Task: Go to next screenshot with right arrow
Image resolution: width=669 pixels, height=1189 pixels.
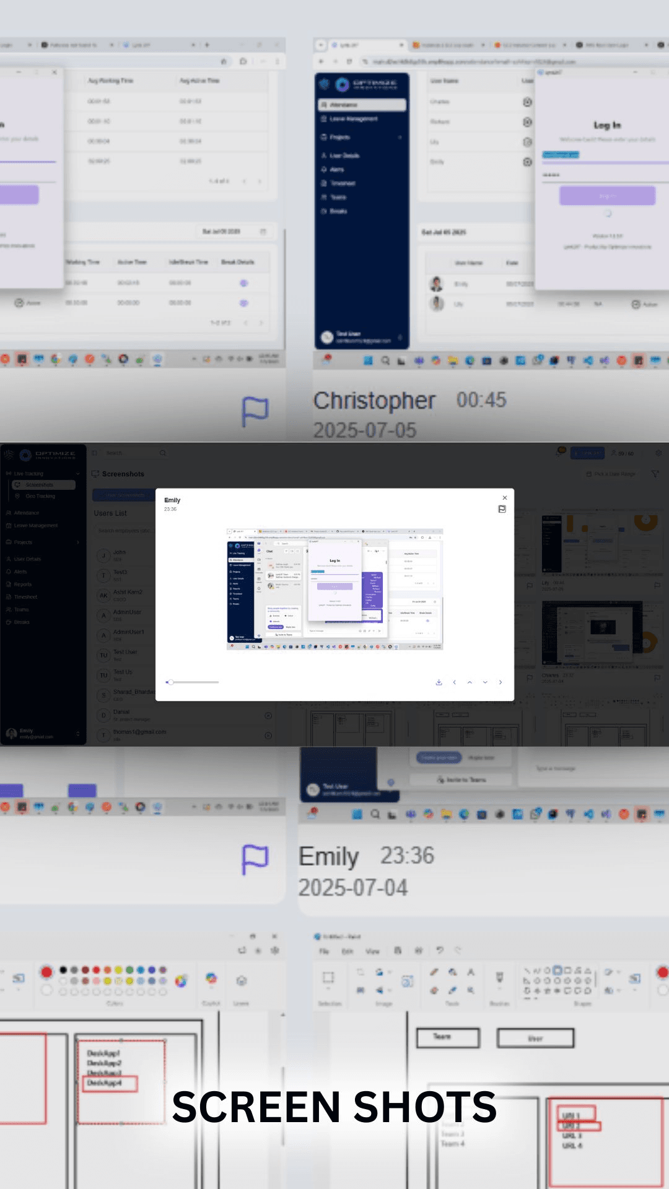Action: (501, 682)
